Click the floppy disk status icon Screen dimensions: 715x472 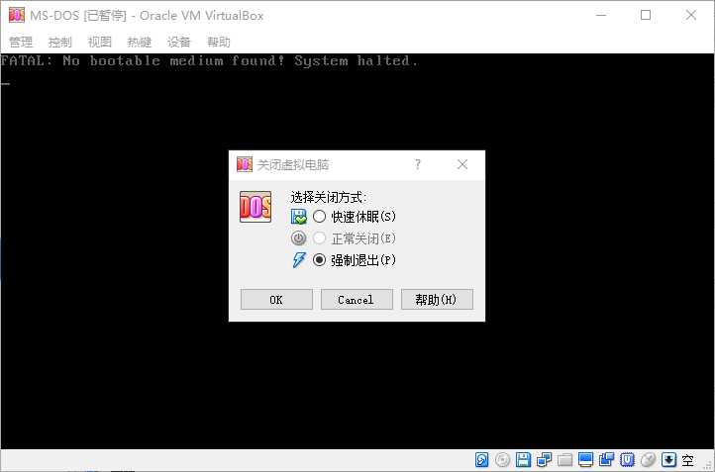point(523,460)
